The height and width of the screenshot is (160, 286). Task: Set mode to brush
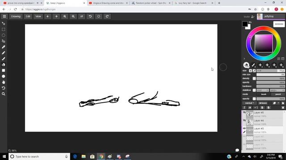[264, 94]
